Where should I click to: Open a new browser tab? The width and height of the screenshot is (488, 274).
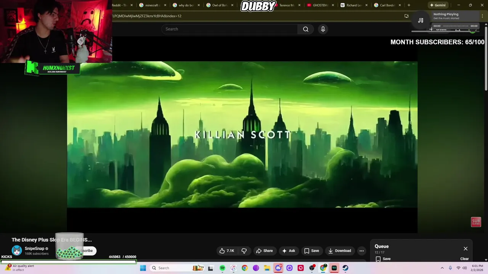pyautogui.click(x=409, y=5)
